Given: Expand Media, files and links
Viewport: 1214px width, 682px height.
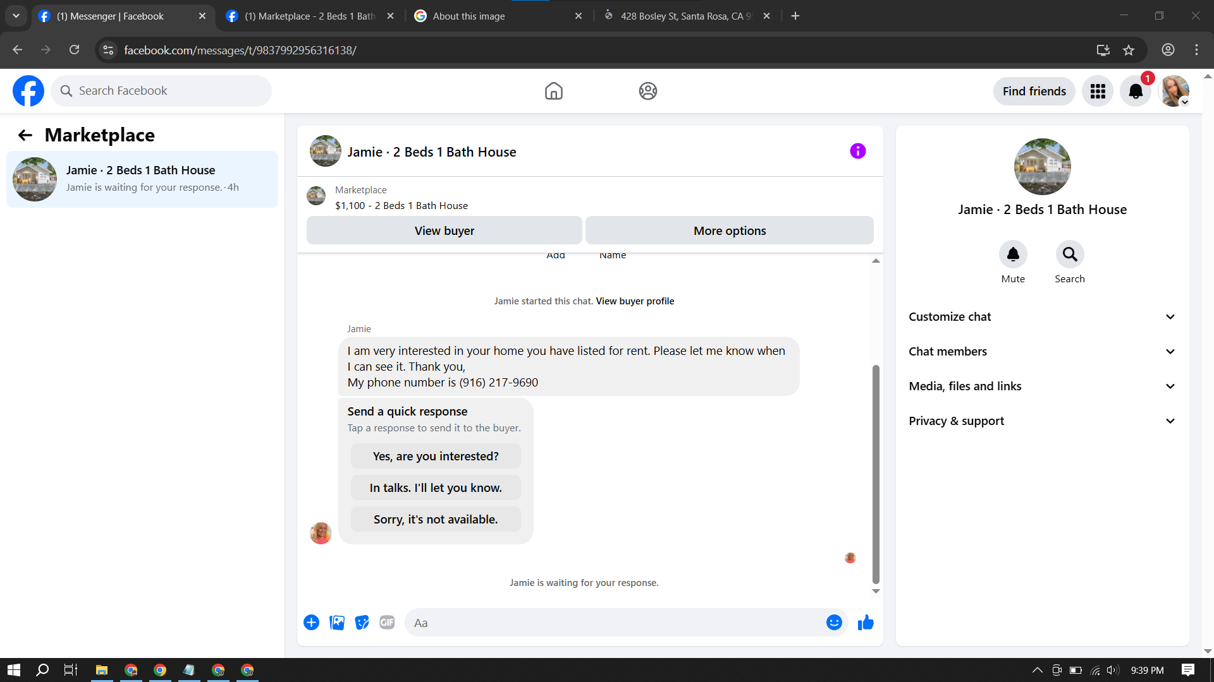Looking at the screenshot, I should (1042, 386).
